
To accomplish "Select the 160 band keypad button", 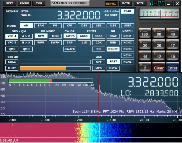I will click(x=145, y=33).
